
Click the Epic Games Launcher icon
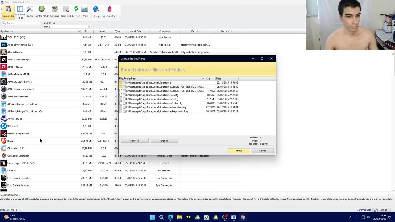click(3, 178)
